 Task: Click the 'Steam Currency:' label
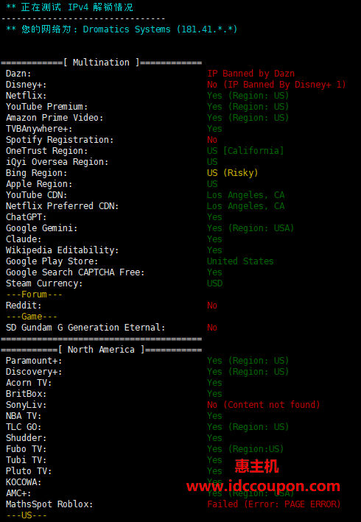44,283
